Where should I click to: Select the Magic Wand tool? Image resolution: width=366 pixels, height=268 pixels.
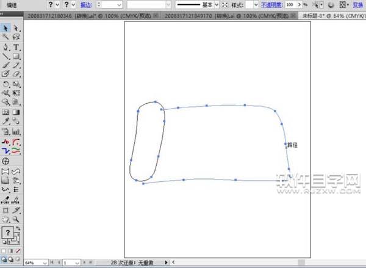pos(5,37)
